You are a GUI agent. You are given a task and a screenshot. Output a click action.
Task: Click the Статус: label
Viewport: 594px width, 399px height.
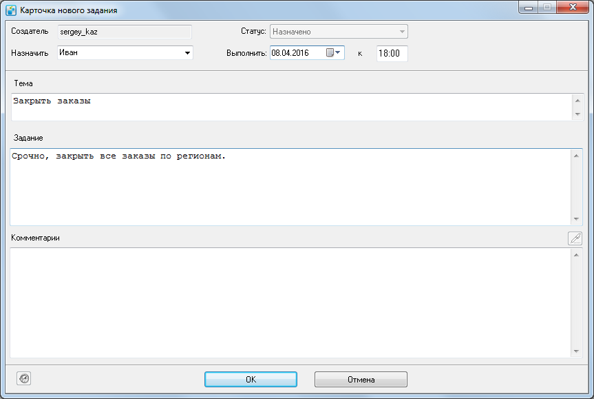click(253, 31)
